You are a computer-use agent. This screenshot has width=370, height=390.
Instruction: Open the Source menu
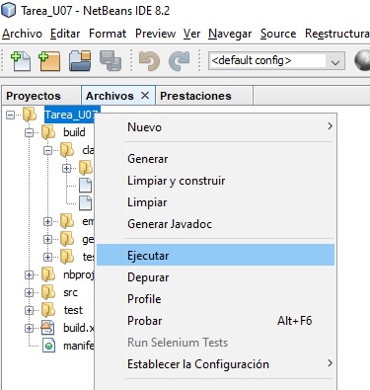point(278,34)
